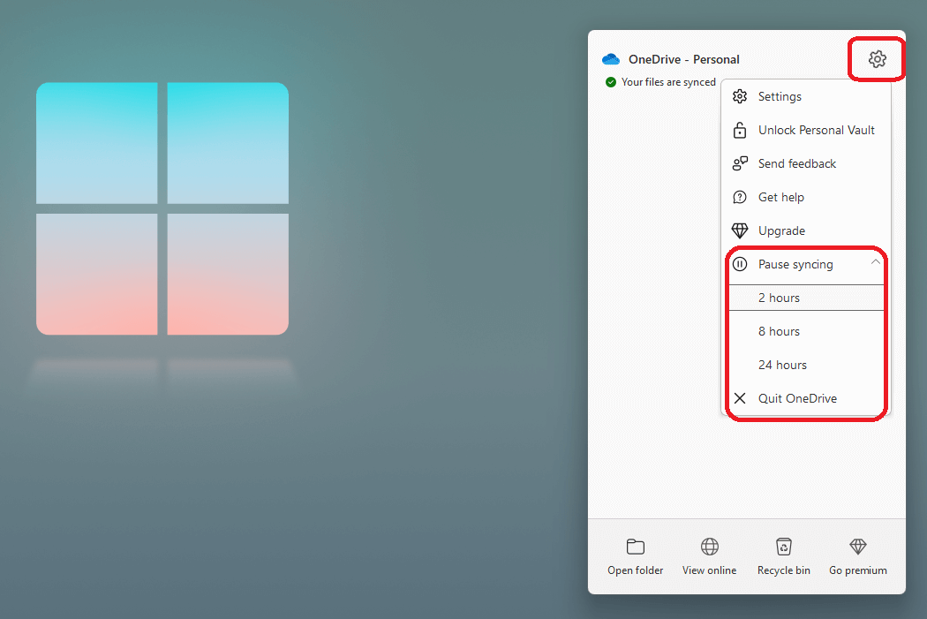Select the Unlock Personal Vault padlock icon
Viewport: 927px width, 619px height.
click(x=740, y=130)
